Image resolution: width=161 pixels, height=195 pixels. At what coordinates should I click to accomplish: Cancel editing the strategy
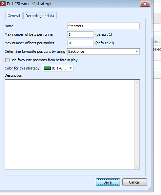(134, 182)
